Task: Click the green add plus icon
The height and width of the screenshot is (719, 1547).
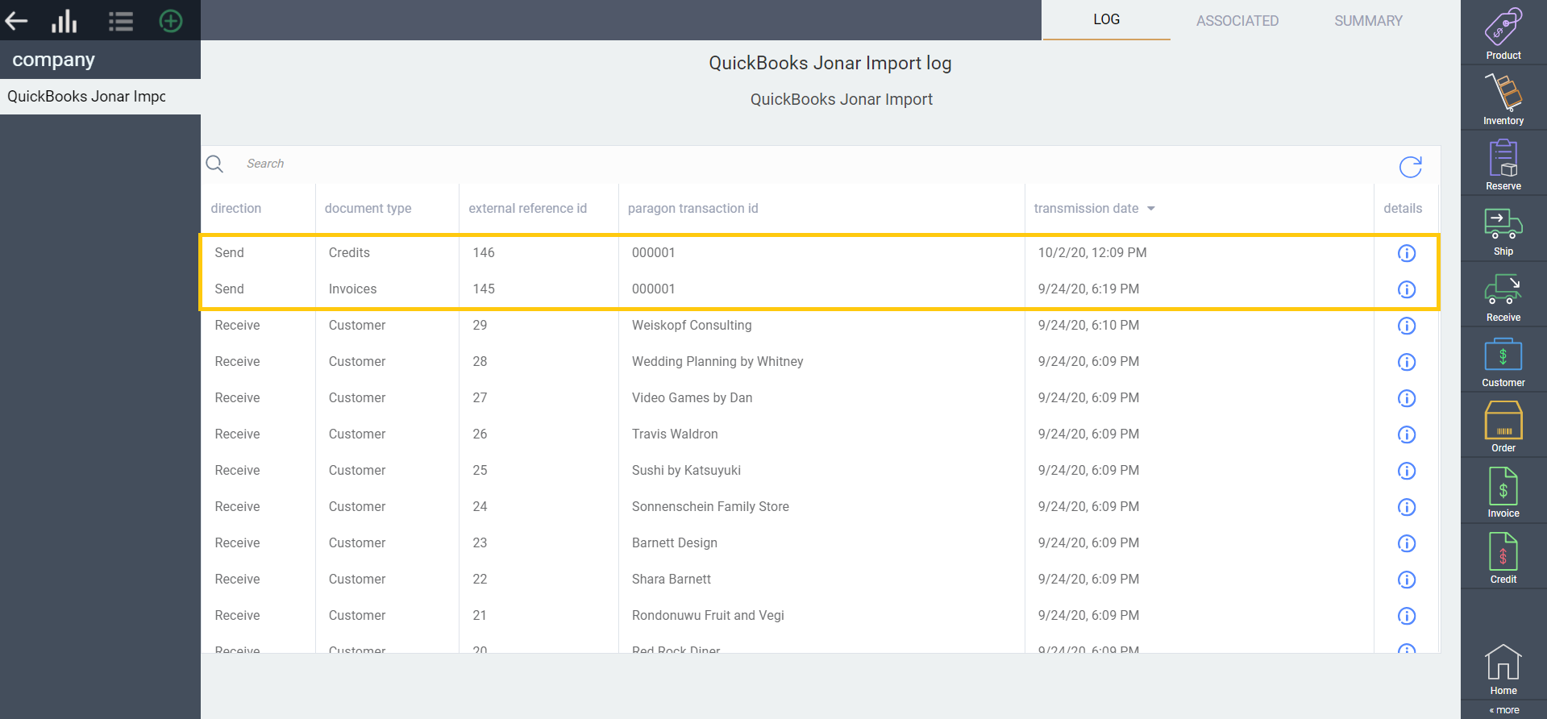Action: pyautogui.click(x=171, y=21)
